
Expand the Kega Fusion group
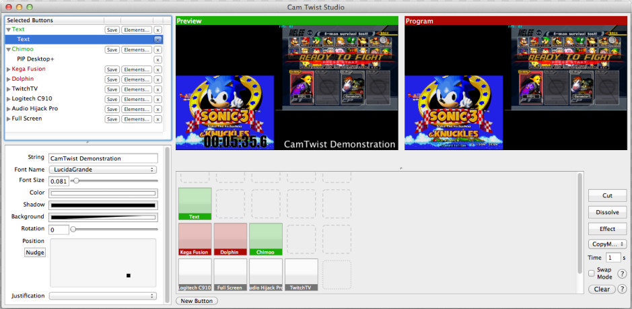[x=9, y=69]
